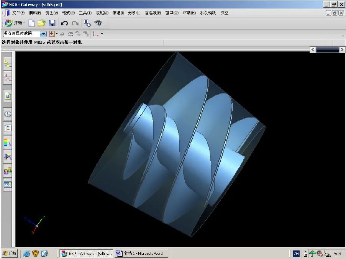Open the Assembly Navigator sidebar tab
This screenshot has width=346, height=259.
click(x=8, y=64)
